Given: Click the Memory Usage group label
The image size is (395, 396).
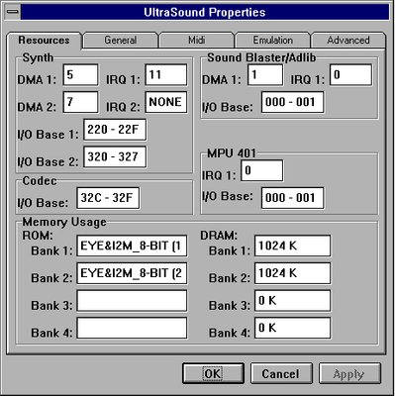Looking at the screenshot, I should tap(64, 222).
